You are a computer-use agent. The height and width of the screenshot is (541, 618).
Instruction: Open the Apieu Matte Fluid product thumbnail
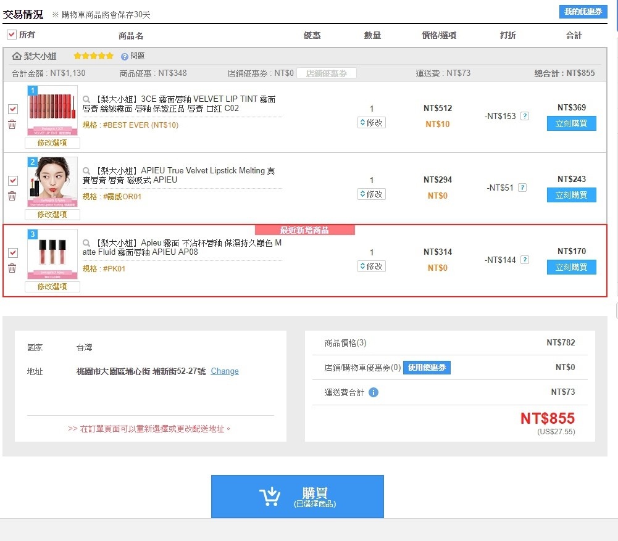pyautogui.click(x=52, y=254)
